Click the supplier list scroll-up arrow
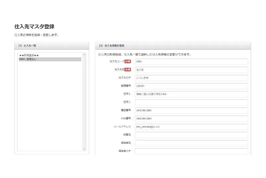The width and height of the screenshot is (266, 178). [x=84, y=55]
